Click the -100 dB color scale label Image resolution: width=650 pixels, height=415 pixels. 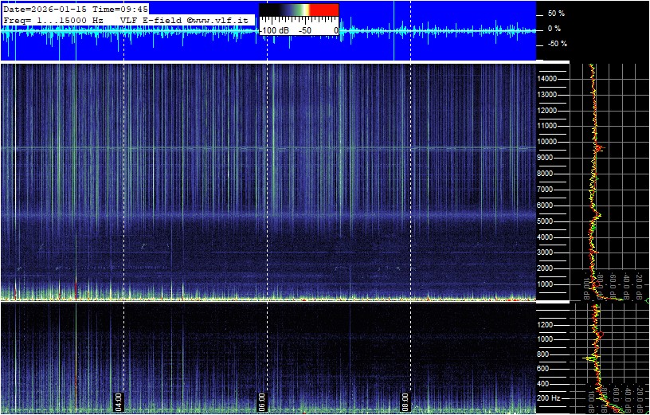point(276,29)
